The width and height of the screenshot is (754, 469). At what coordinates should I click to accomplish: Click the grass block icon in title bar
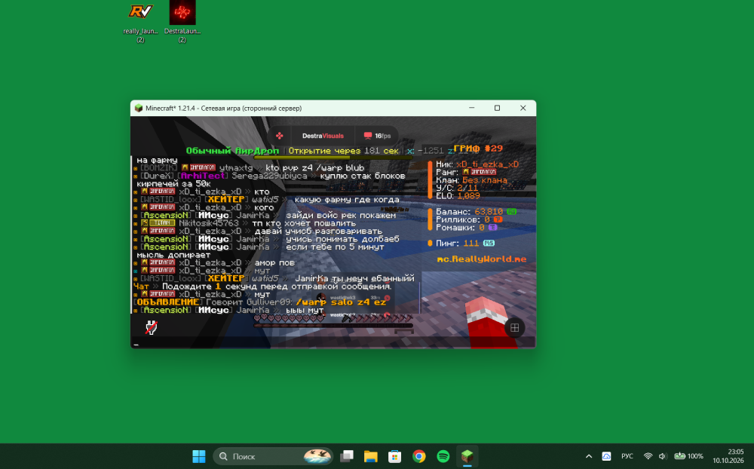(x=139, y=109)
